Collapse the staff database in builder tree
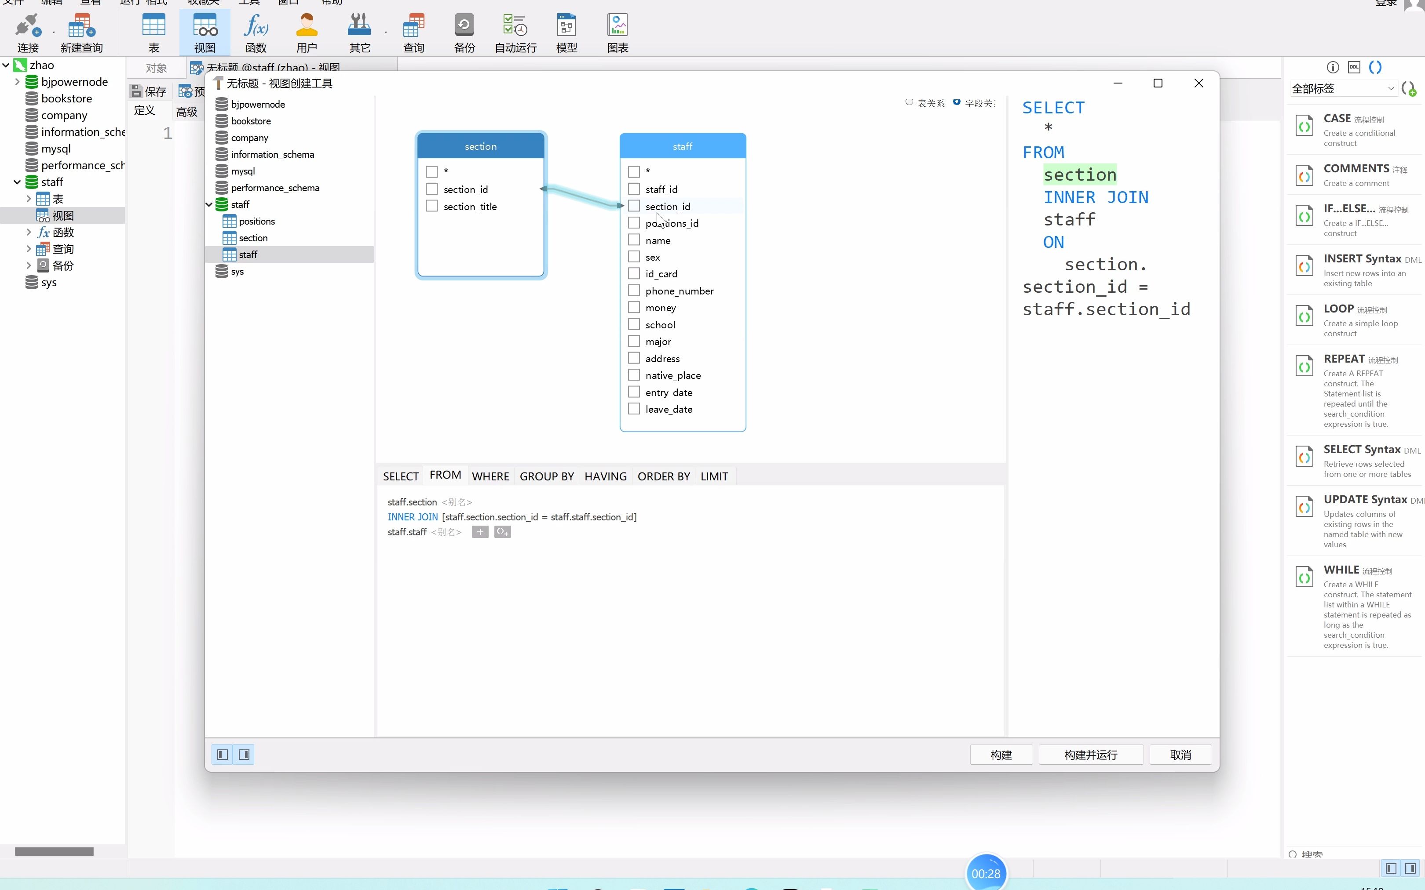The height and width of the screenshot is (890, 1425). tap(209, 205)
